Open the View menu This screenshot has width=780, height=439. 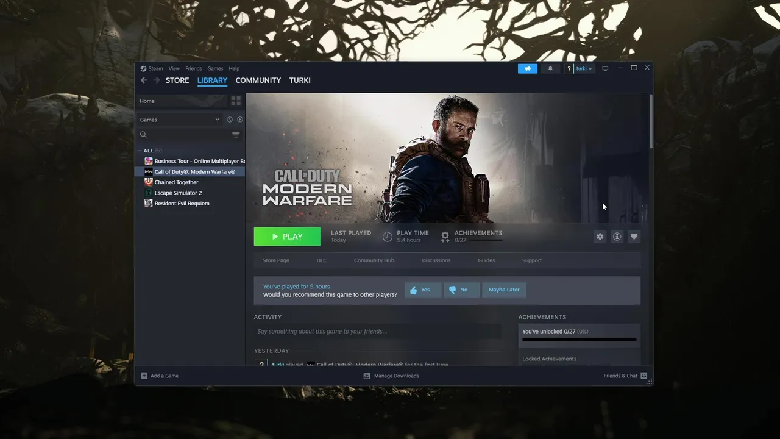174,68
